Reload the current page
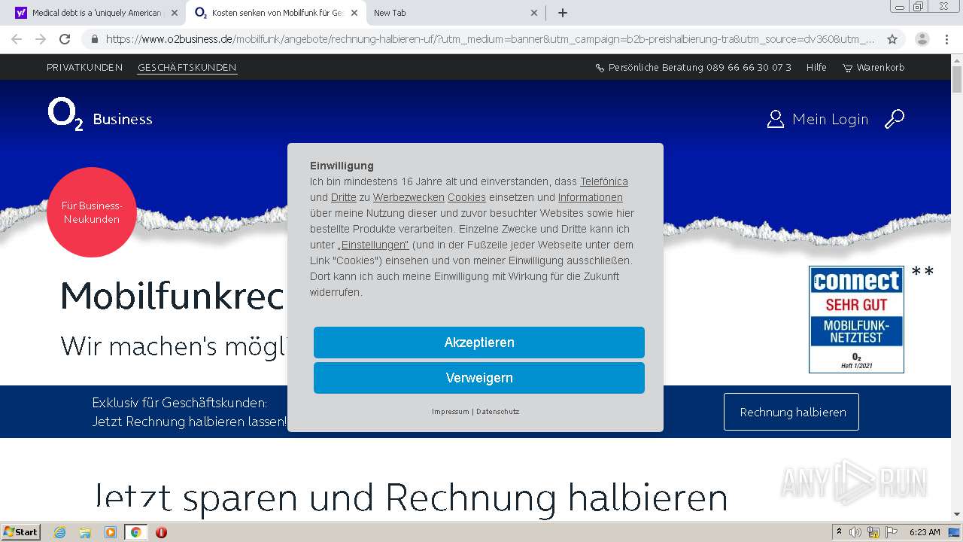963x542 pixels. [x=65, y=39]
